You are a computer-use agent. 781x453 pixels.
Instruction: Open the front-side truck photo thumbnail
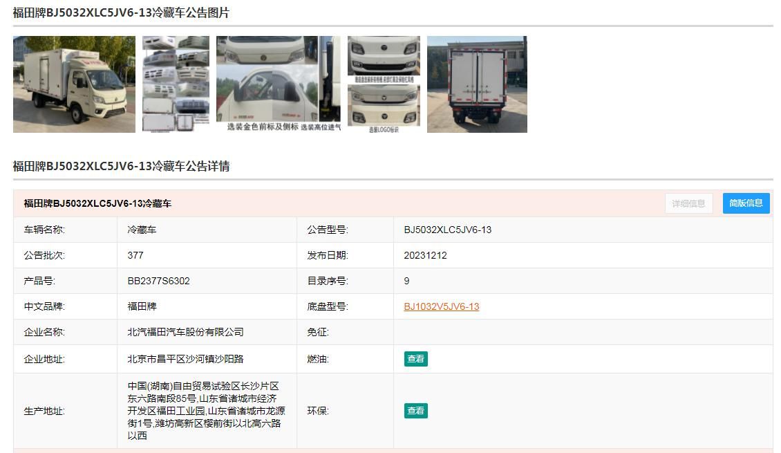click(x=74, y=84)
